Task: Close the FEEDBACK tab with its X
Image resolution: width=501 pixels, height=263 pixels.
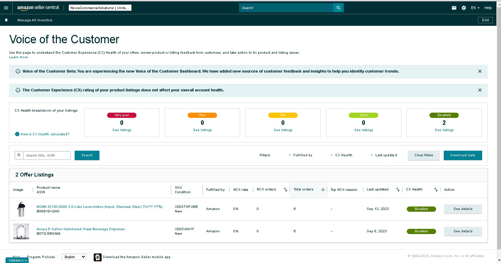Action: click(x=26, y=261)
